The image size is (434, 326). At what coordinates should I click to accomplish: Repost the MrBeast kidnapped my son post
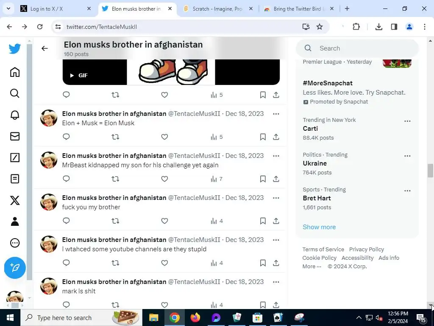(x=115, y=179)
